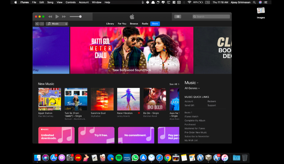Open the Egypt Station album cover
The image size is (284, 164).
50,99
